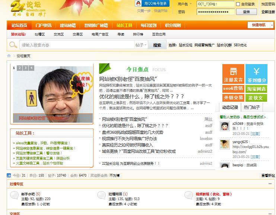Open the 站长工具 nav tab
Image resolution: width=276 pixels, height=215 pixels.
pyautogui.click(x=124, y=25)
